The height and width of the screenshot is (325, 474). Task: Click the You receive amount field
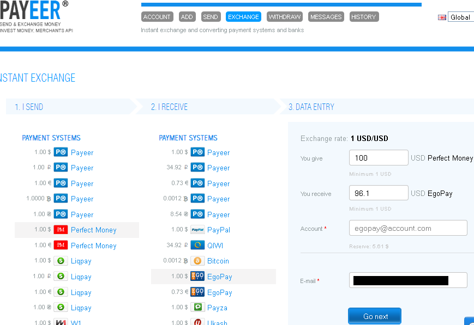click(x=379, y=193)
